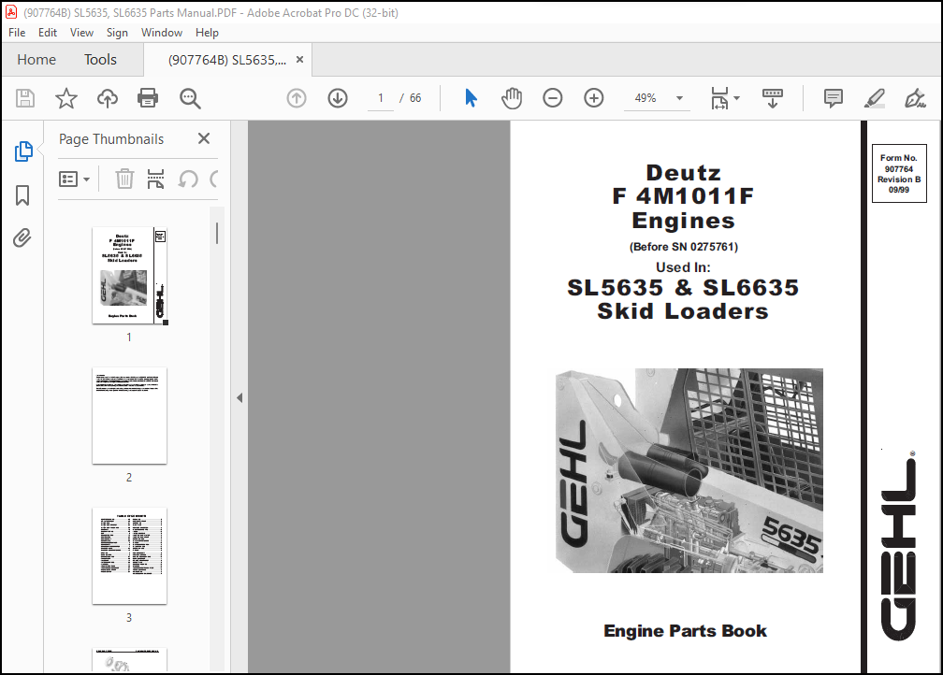Close the Page Thumbnails panel

tap(204, 139)
